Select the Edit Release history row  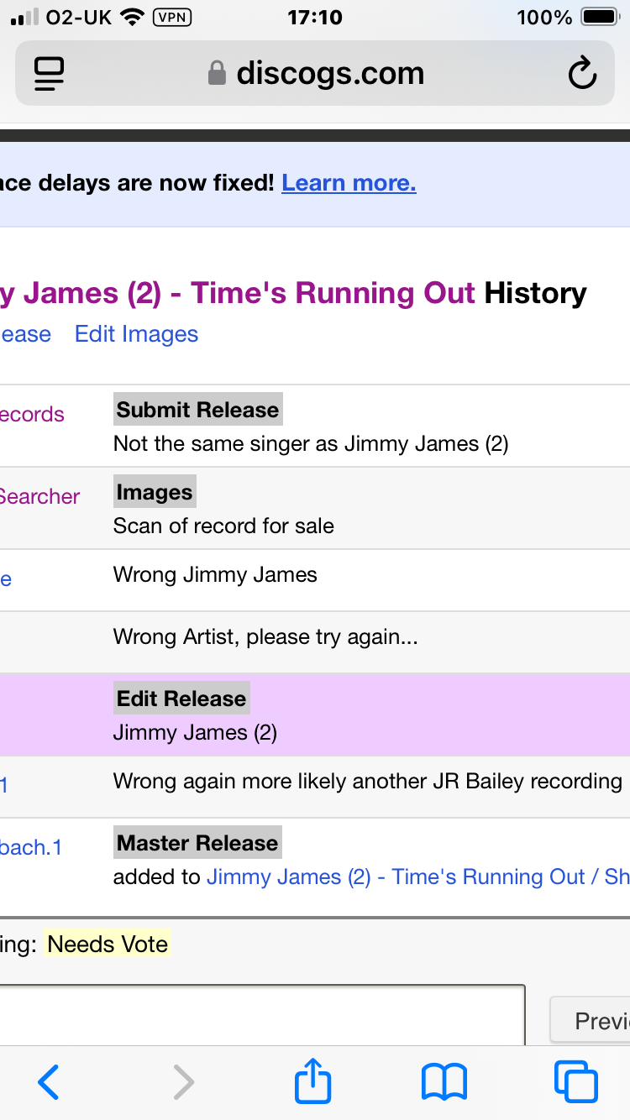click(x=315, y=714)
